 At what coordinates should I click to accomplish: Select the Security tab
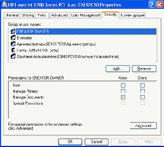110,15
